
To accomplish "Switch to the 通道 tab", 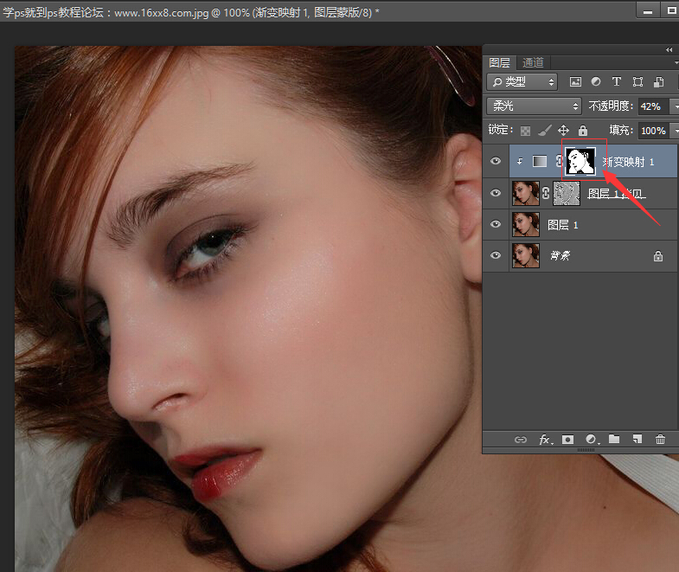I will coord(533,62).
